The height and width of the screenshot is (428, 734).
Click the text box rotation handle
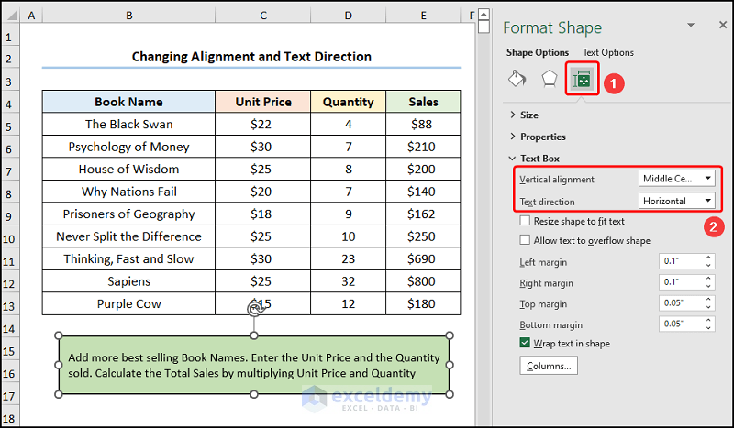[254, 309]
